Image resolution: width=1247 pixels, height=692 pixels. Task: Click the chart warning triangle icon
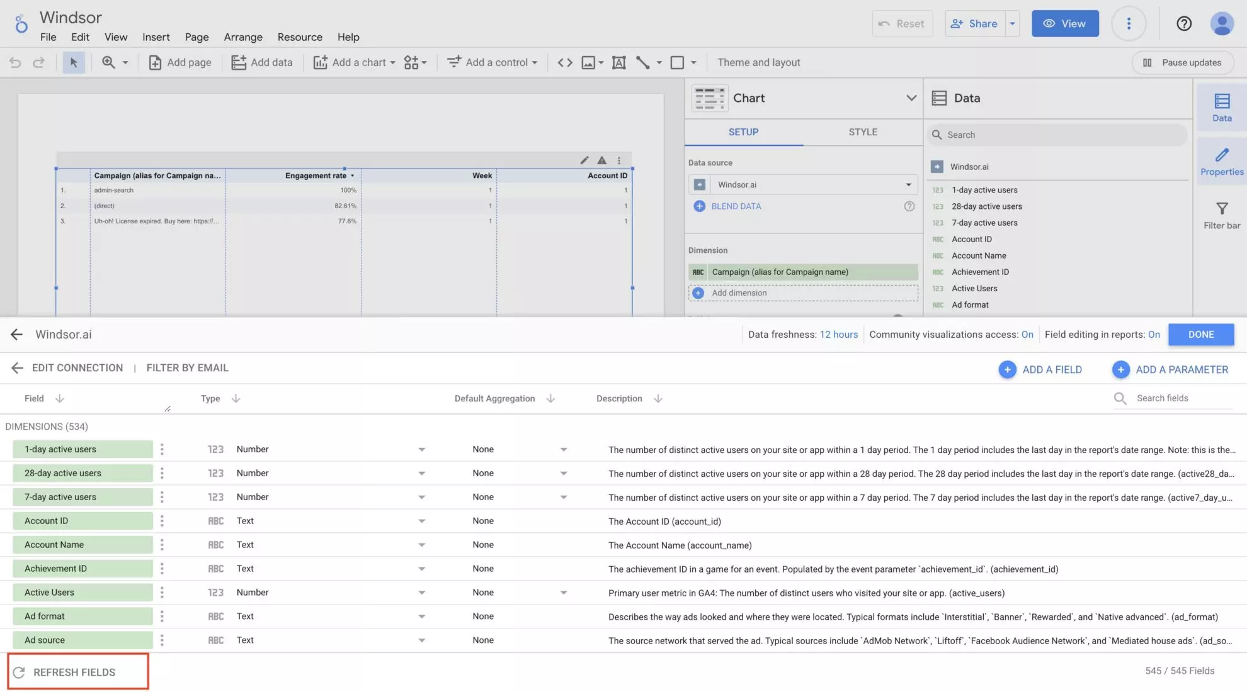click(x=602, y=160)
